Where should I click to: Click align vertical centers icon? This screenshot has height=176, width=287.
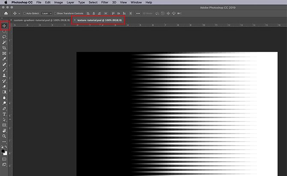[x=119, y=13]
